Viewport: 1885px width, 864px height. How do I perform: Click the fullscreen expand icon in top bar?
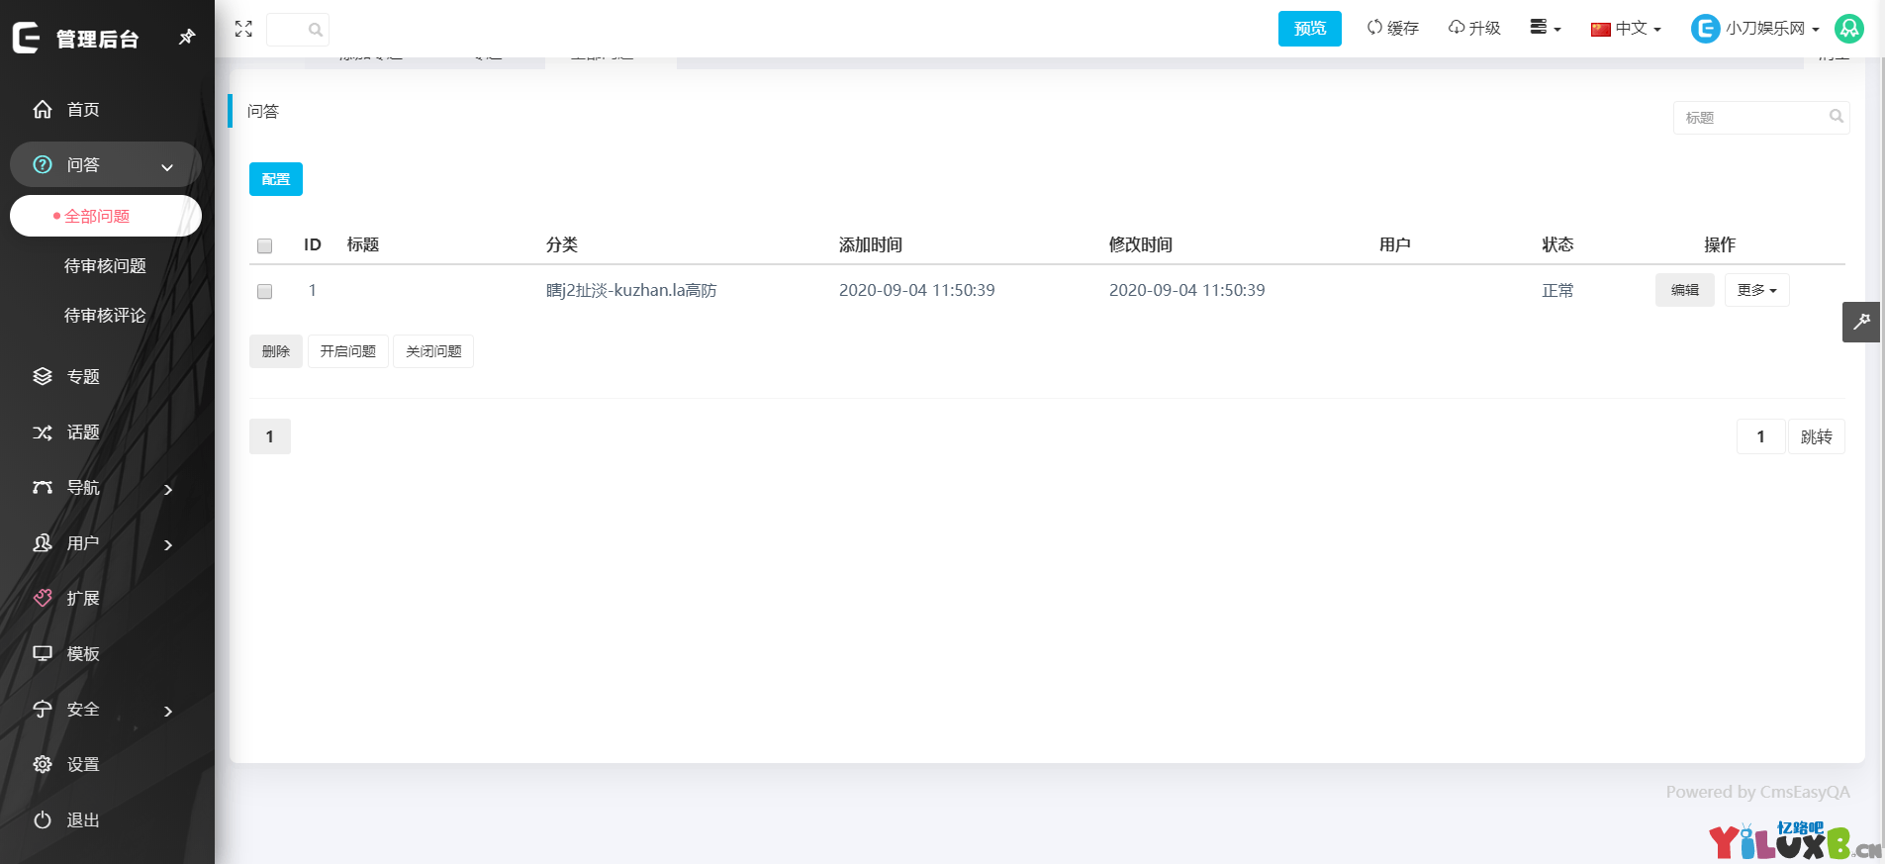(x=243, y=29)
